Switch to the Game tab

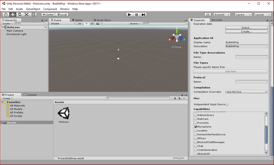[x=77, y=20]
